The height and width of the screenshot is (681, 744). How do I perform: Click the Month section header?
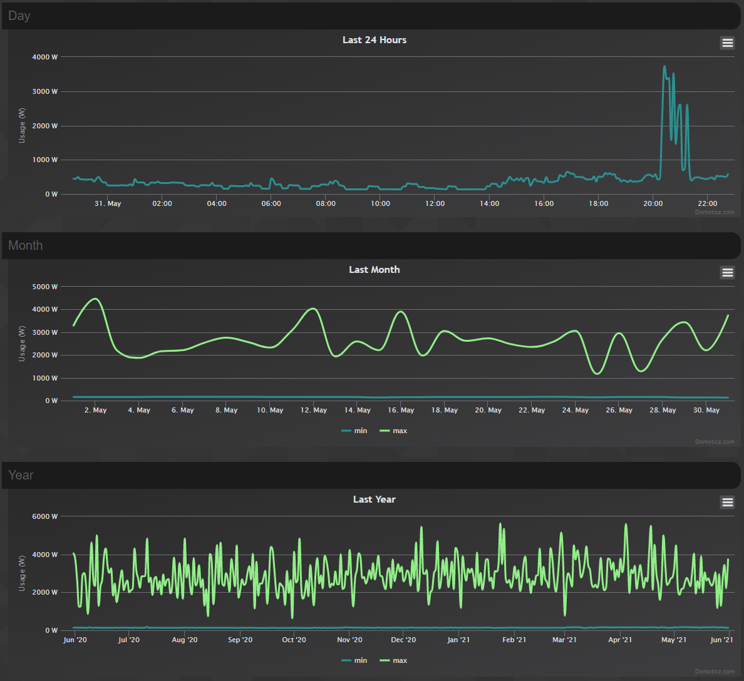click(371, 245)
